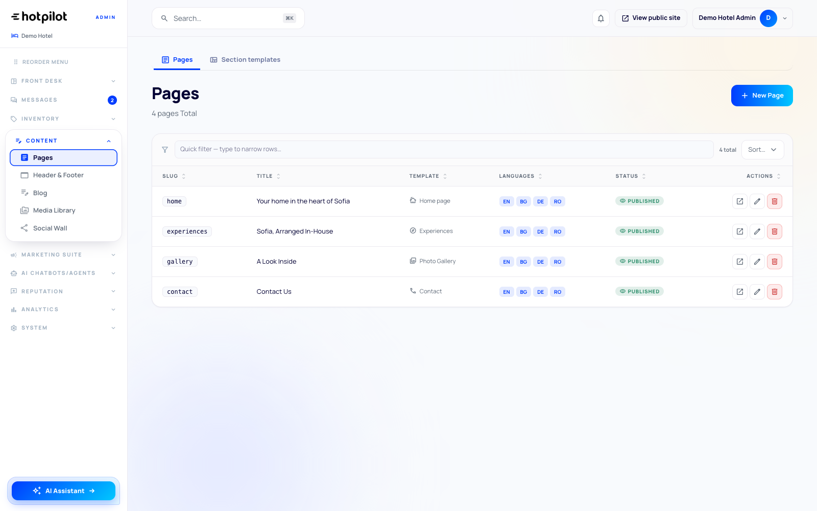Image resolution: width=817 pixels, height=511 pixels.
Task: Click title 'Sofia, Arranged In-House'
Action: pyautogui.click(x=295, y=231)
